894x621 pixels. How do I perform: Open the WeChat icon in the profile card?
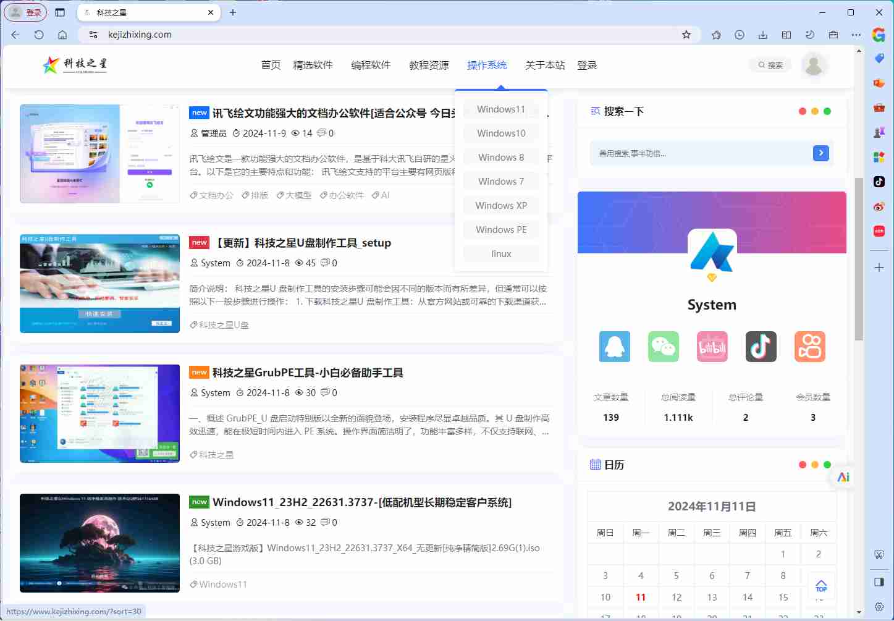(x=663, y=347)
